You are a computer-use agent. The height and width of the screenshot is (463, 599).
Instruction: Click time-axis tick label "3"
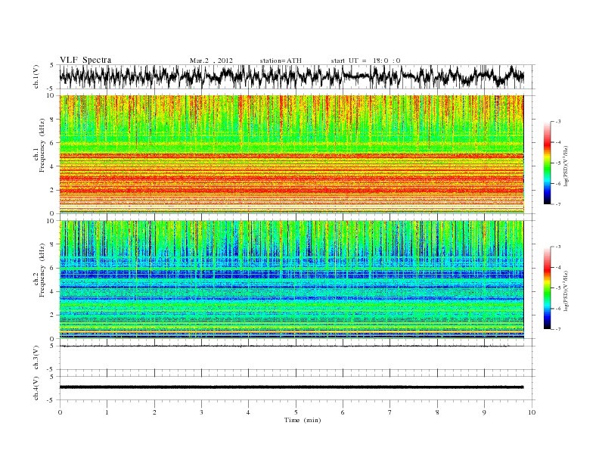(201, 412)
